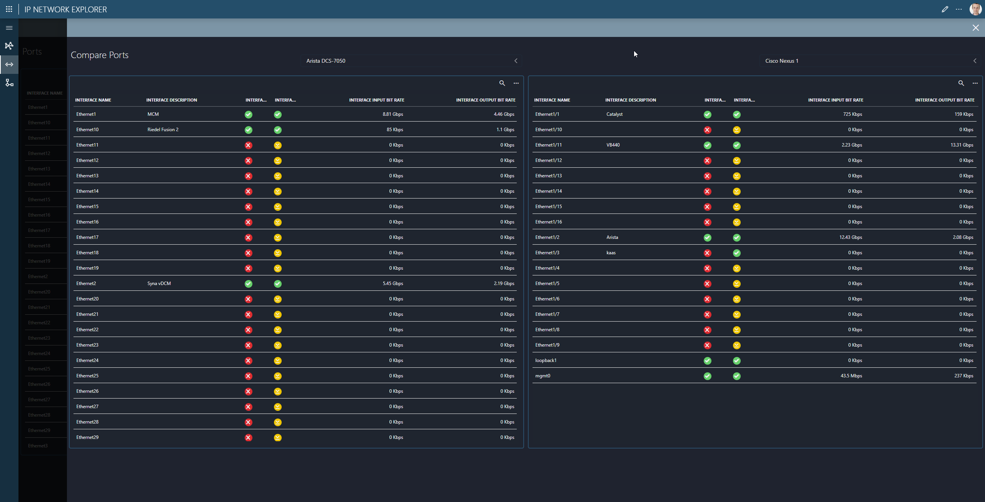The width and height of the screenshot is (985, 502).
Task: Search in the Arista ports table
Action: [502, 83]
